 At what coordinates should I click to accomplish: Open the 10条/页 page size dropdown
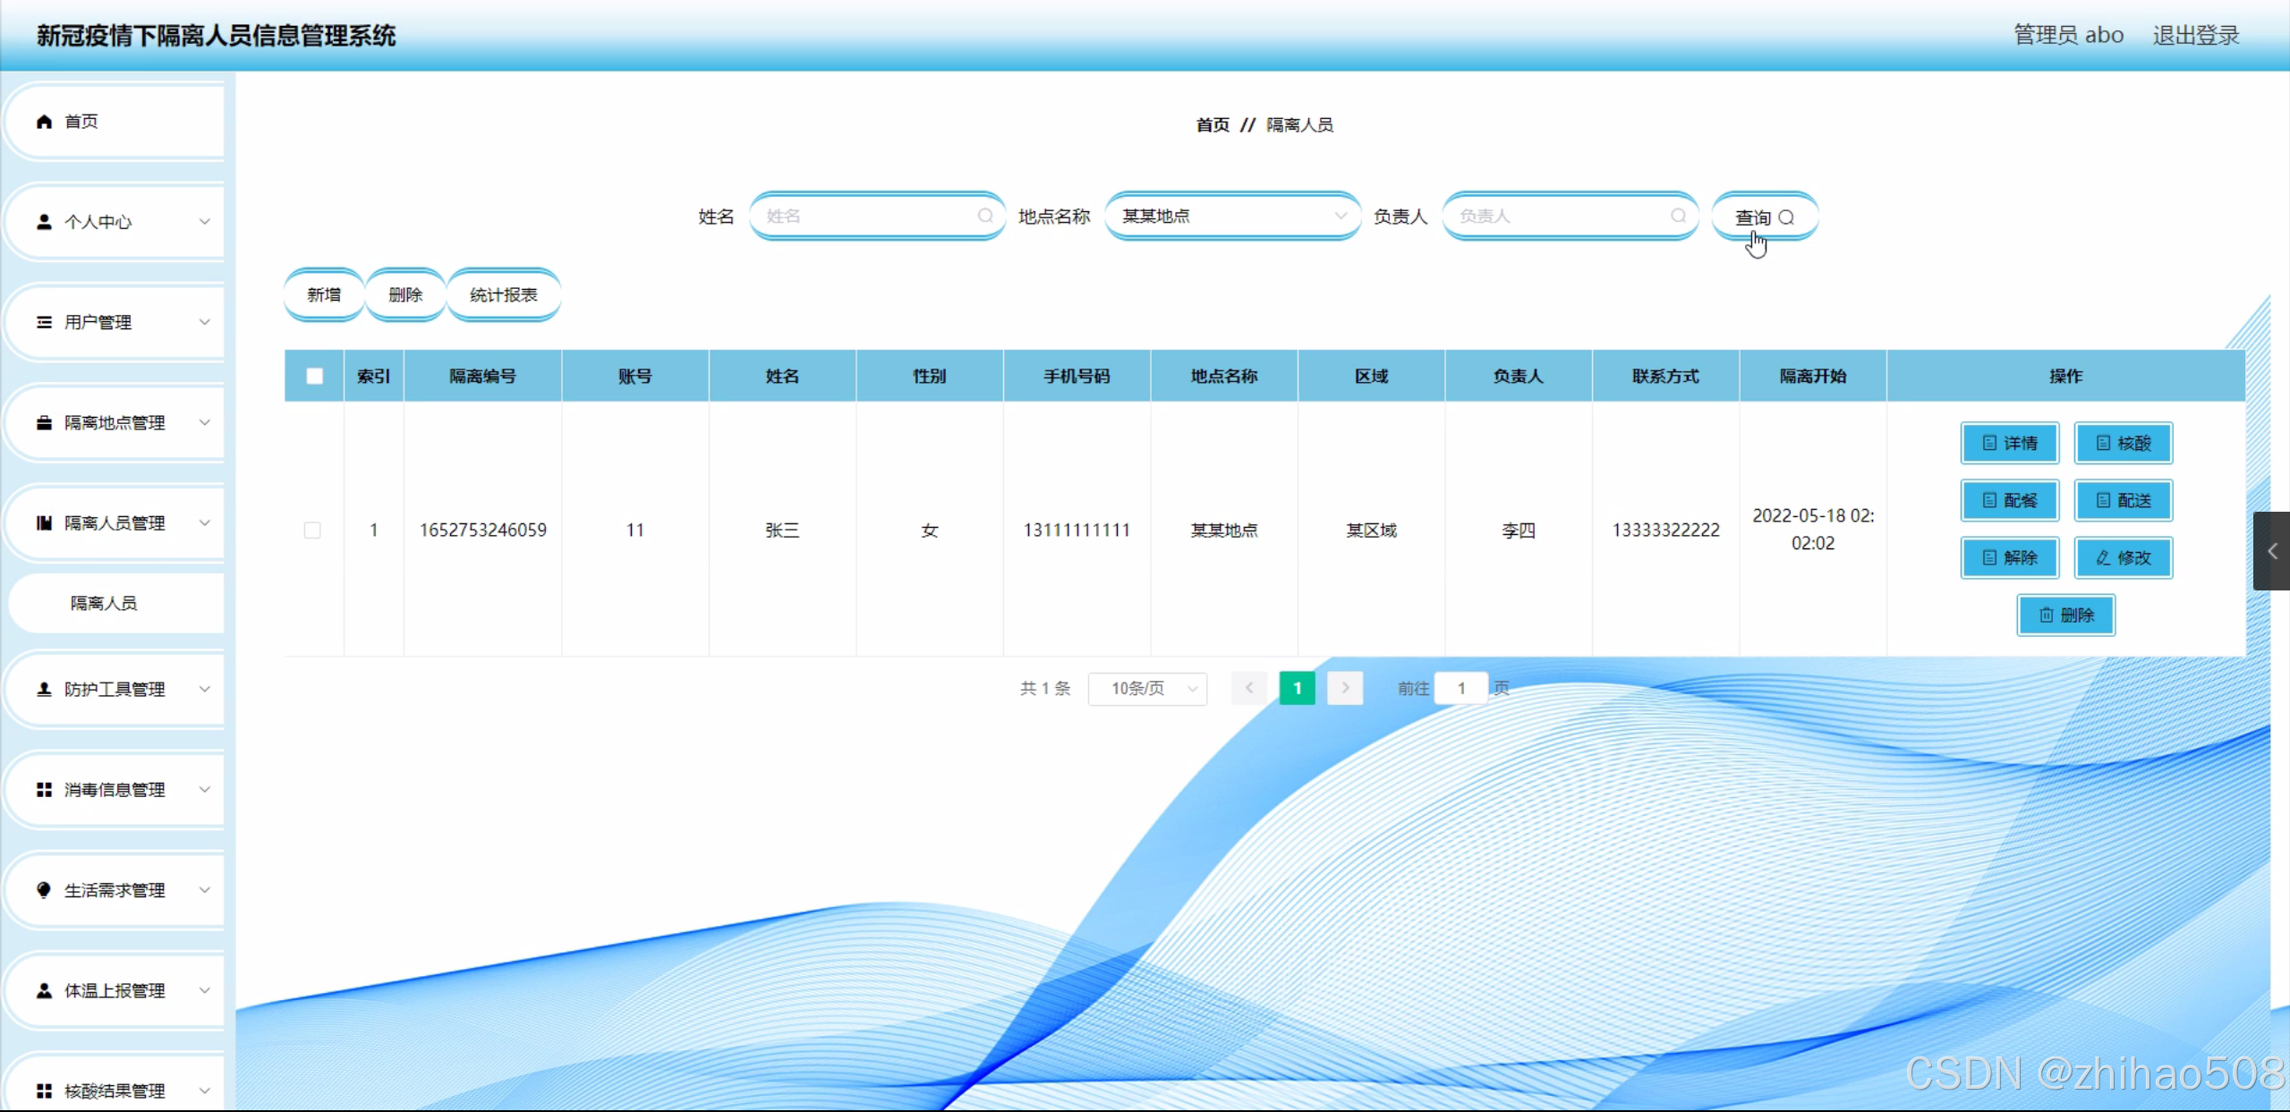[1147, 688]
